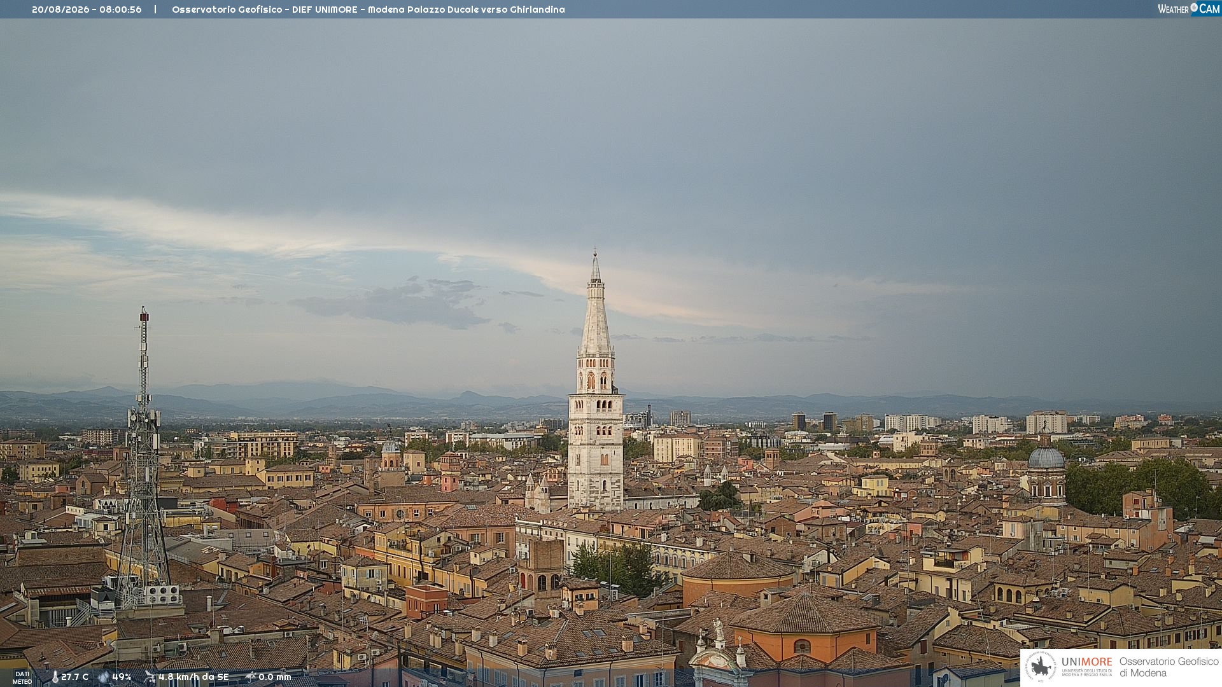Image resolution: width=1222 pixels, height=687 pixels.
Task: Click the round terracotta-roofed building
Action: [x=738, y=576]
